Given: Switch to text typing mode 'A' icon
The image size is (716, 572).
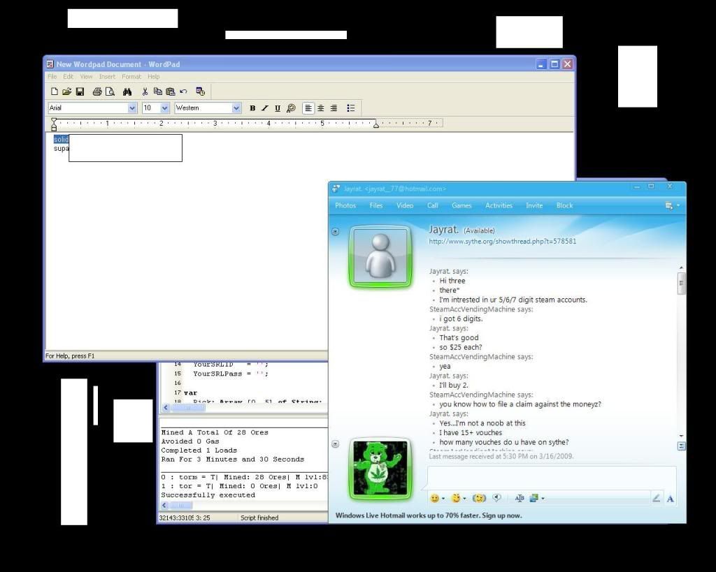Looking at the screenshot, I should [670, 499].
